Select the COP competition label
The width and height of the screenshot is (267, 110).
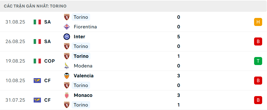50,61
